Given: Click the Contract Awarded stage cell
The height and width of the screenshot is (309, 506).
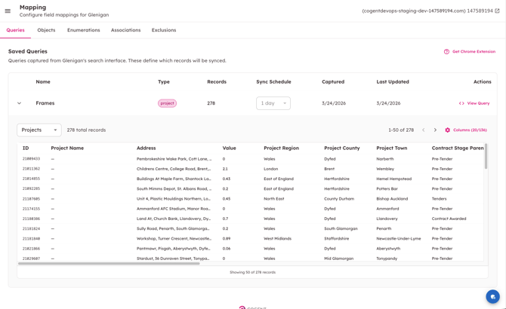Looking at the screenshot, I should point(449,219).
